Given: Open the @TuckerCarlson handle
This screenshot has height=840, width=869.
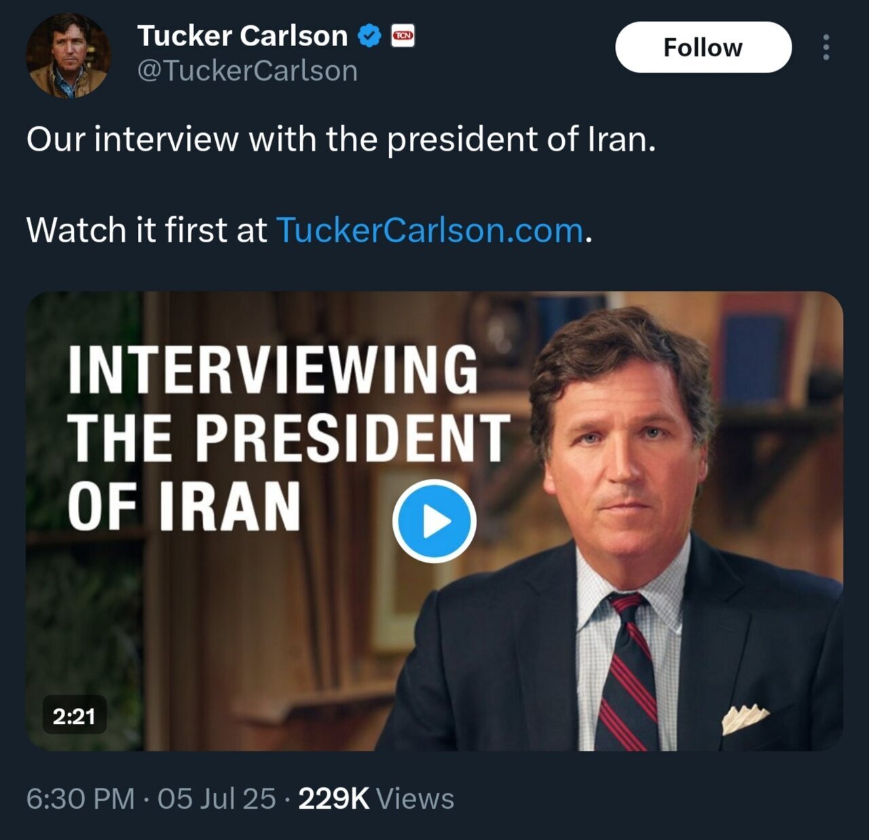Looking at the screenshot, I should (x=247, y=71).
